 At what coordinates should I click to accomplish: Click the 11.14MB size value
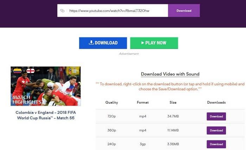[x=173, y=130]
